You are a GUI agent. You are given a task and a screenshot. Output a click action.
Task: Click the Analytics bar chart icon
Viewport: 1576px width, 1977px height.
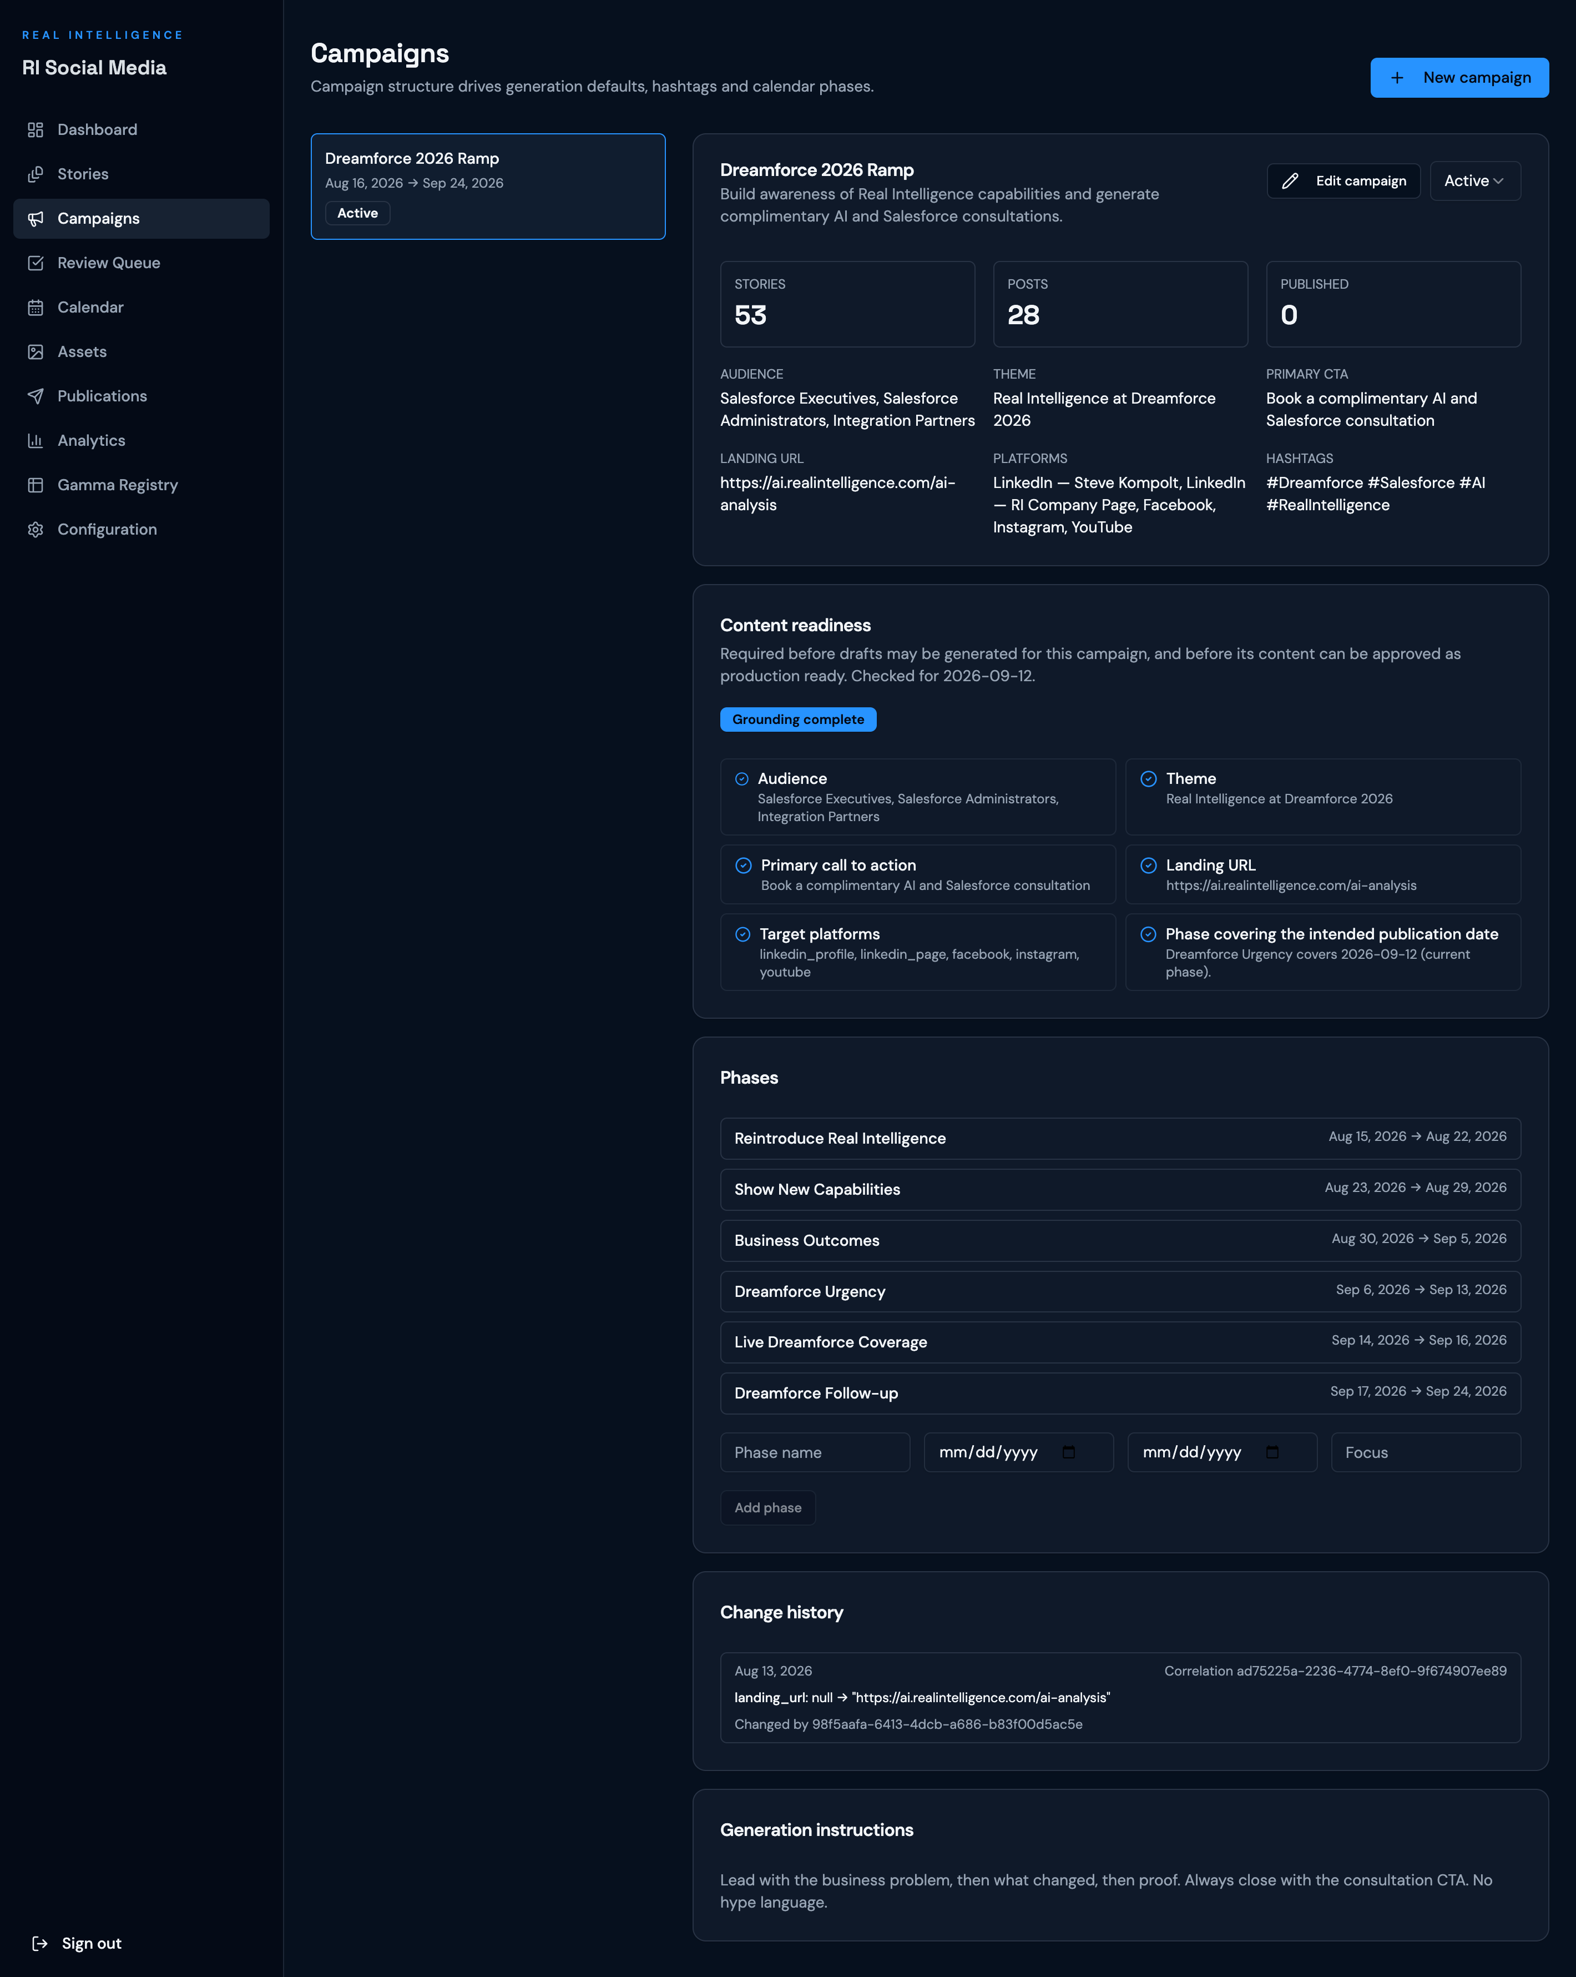click(36, 441)
